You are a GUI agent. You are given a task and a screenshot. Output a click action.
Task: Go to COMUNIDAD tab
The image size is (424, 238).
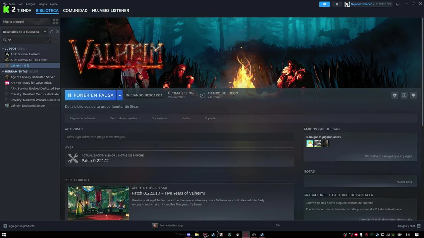[75, 11]
